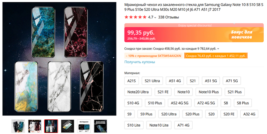Click the Получить купоны link
267x134 pixels.
[x=140, y=62]
